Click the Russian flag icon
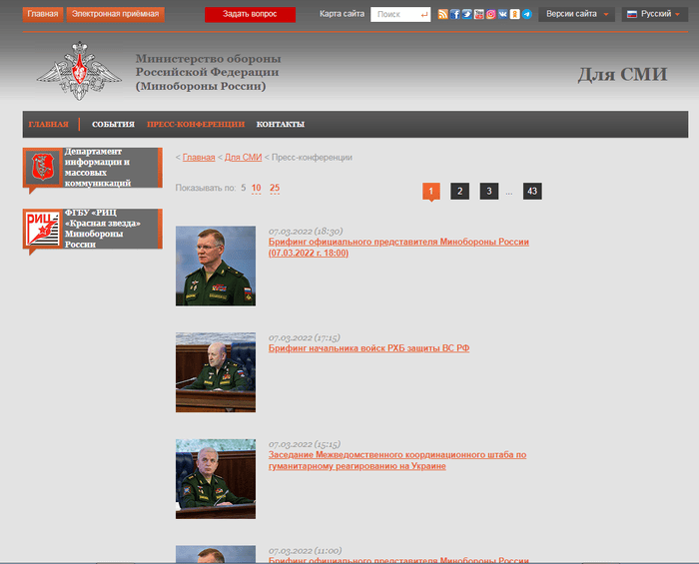This screenshot has height=564, width=699. (632, 14)
